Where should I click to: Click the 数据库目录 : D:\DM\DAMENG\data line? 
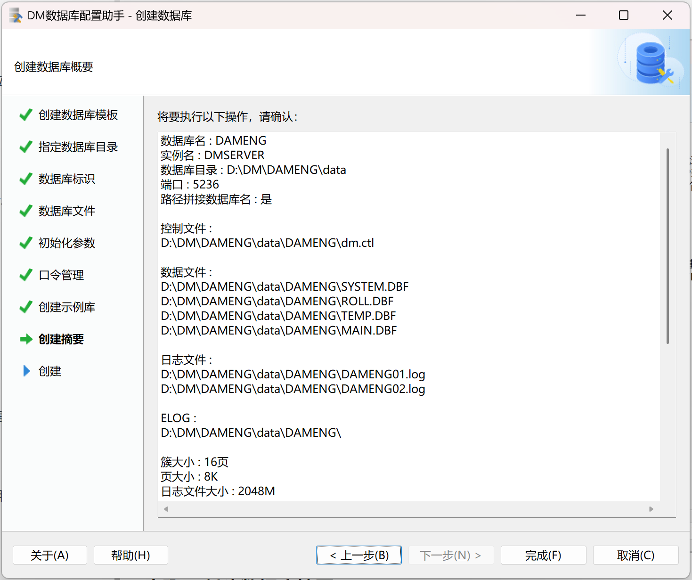pyautogui.click(x=253, y=170)
